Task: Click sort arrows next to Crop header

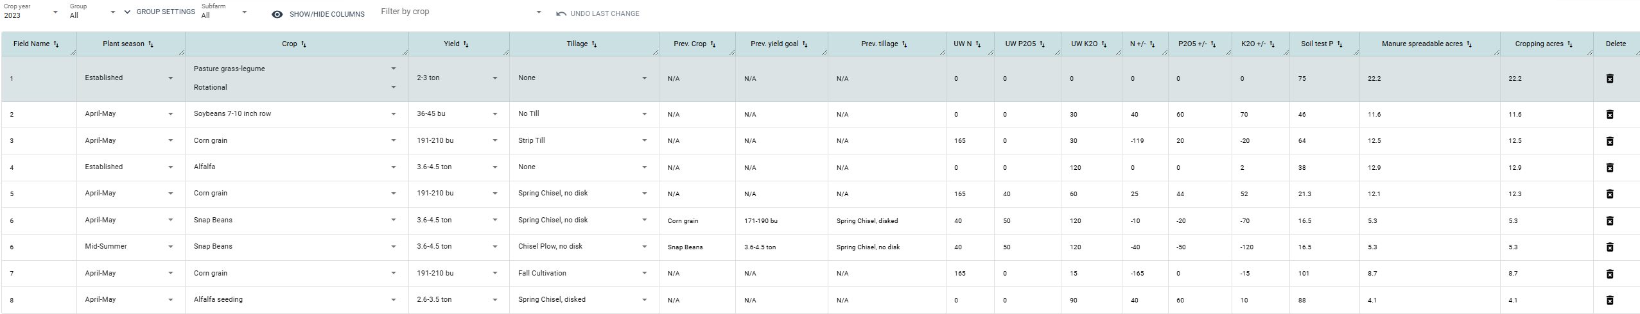Action: coord(304,44)
